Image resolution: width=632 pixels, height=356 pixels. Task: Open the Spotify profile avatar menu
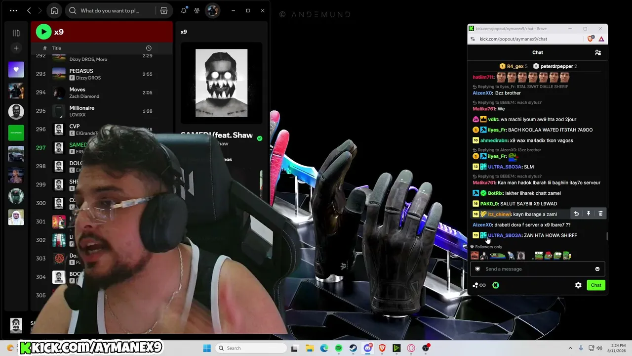(x=212, y=10)
